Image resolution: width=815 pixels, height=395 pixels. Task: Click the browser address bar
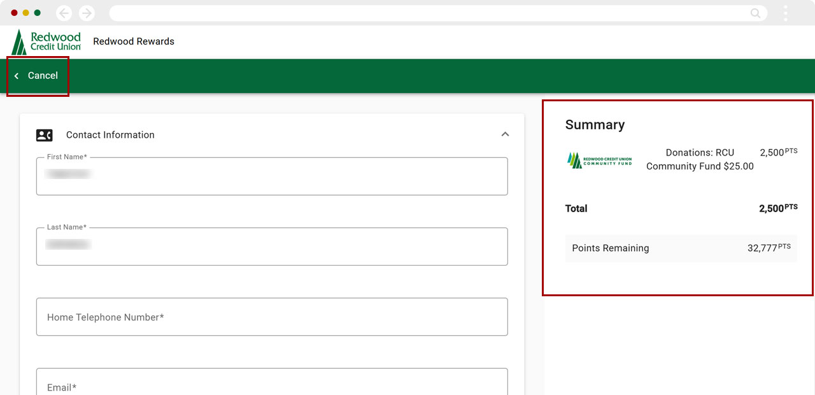tap(438, 13)
